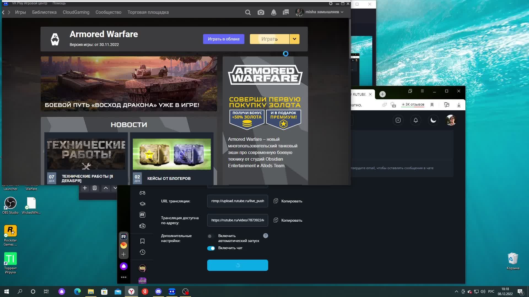Go to Торговая площадка tab
The height and width of the screenshot is (297, 529).
pos(148,12)
